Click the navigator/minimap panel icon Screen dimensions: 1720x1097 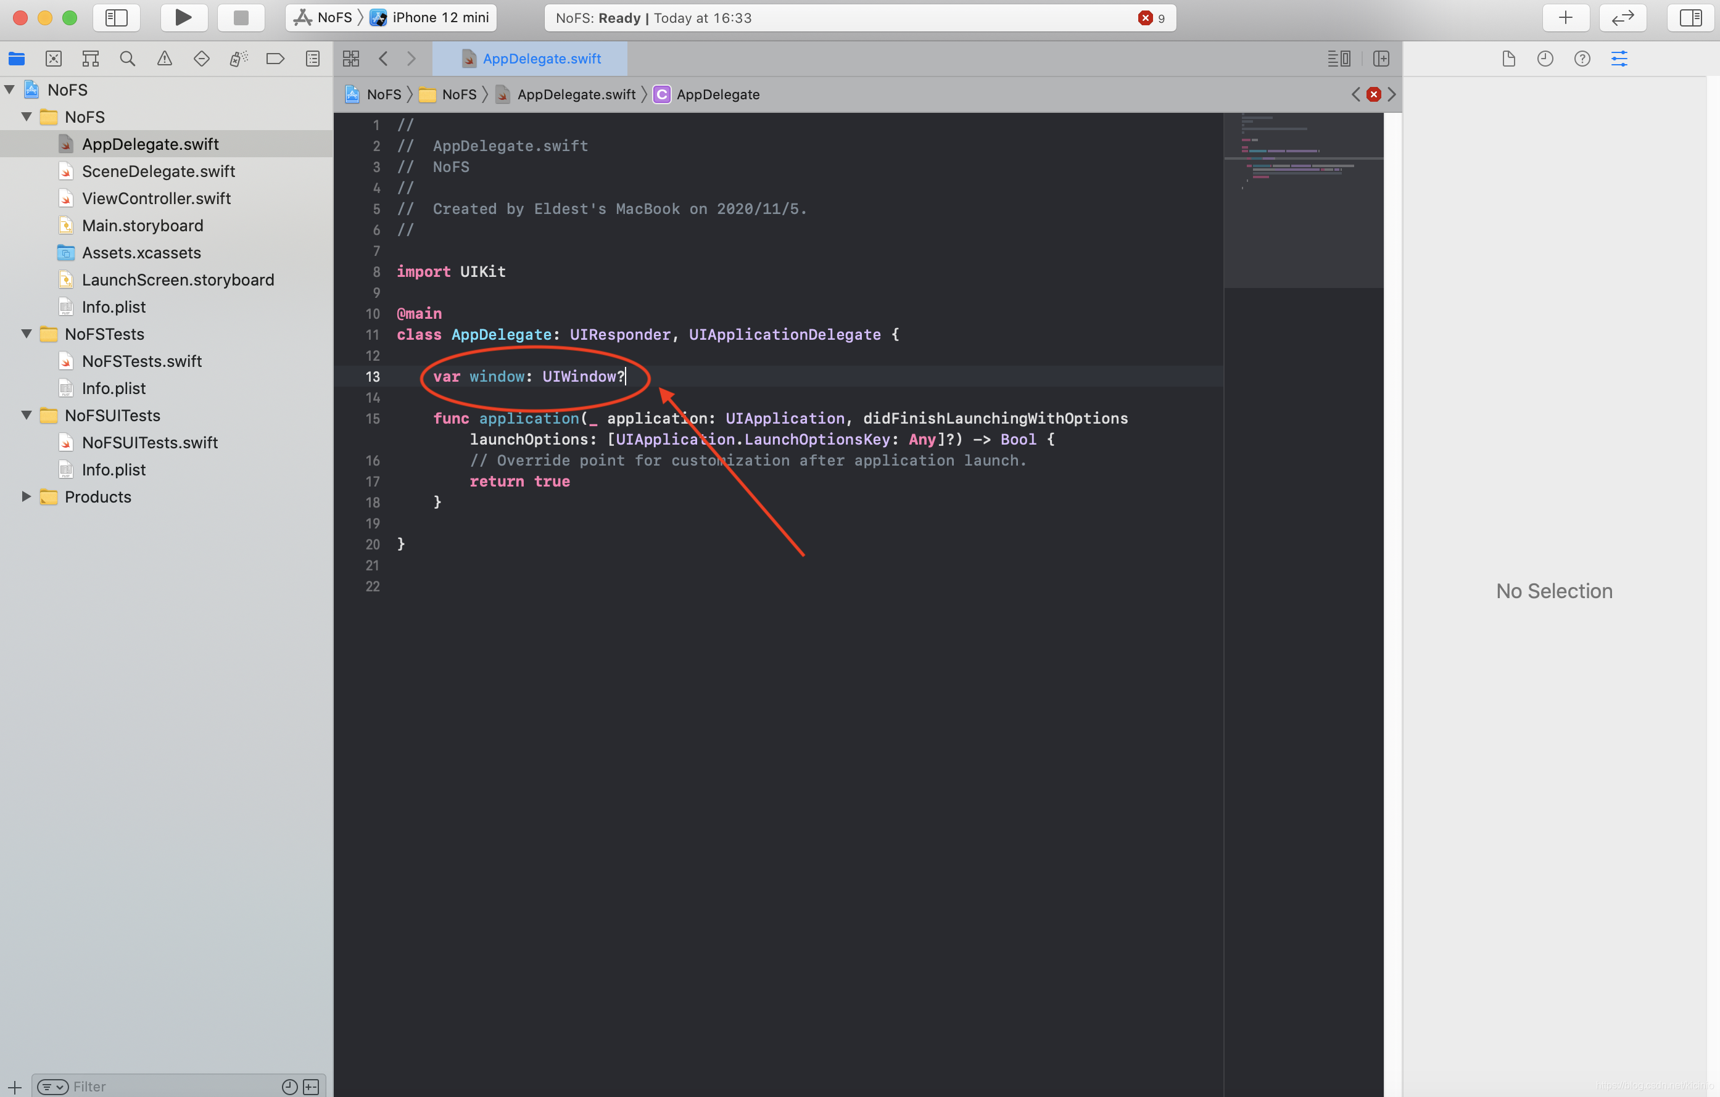point(1338,58)
